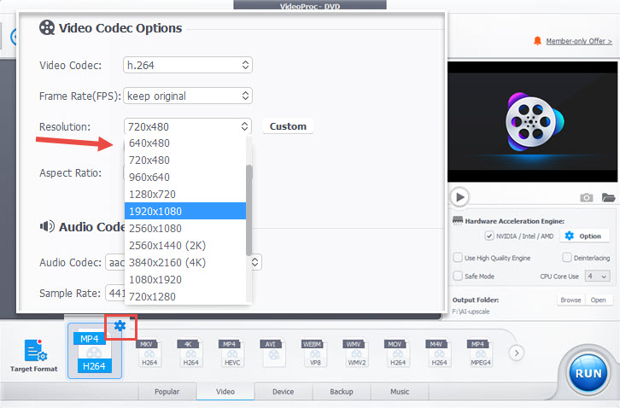Image resolution: width=620 pixels, height=408 pixels.
Task: Switch to the Popular tab
Action: point(167,392)
